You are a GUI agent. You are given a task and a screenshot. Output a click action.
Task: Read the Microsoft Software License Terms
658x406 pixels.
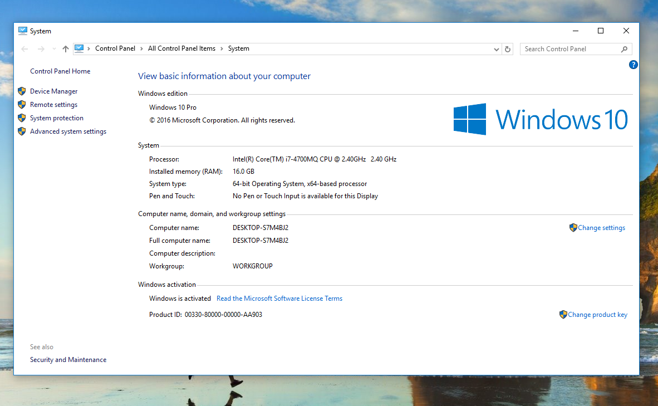[x=279, y=299]
